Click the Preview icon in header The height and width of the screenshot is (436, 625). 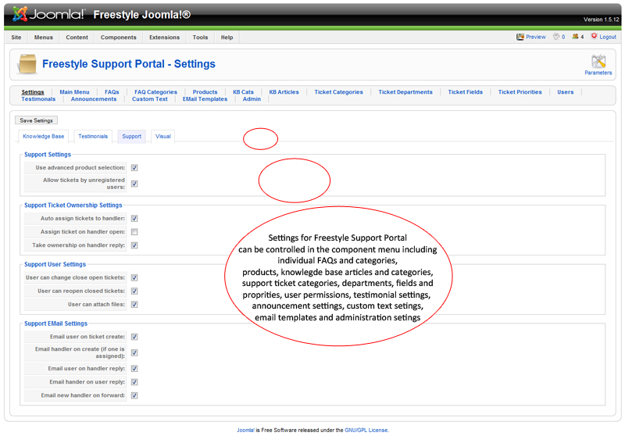point(520,37)
